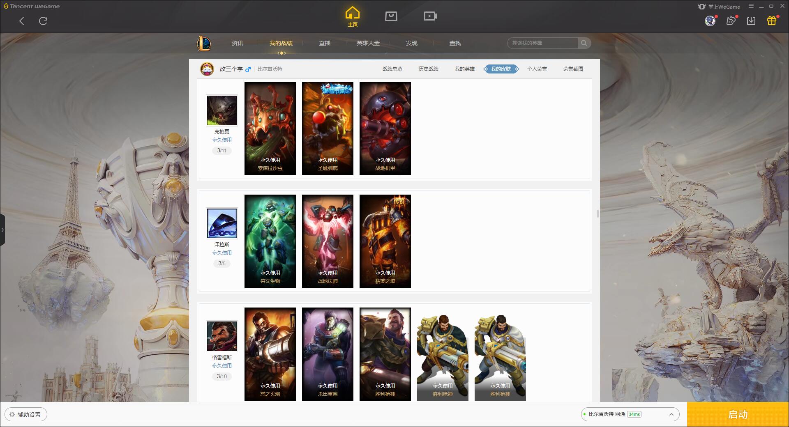Click the 3/11 skin count badge
This screenshot has width=789, height=427.
pos(222,151)
